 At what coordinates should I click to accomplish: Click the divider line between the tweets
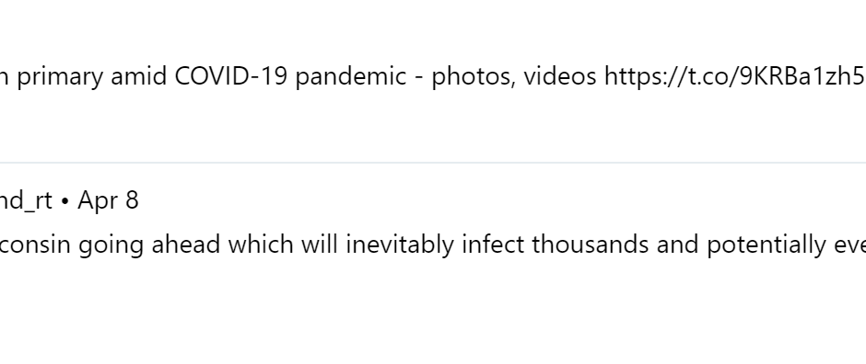coord(433,163)
